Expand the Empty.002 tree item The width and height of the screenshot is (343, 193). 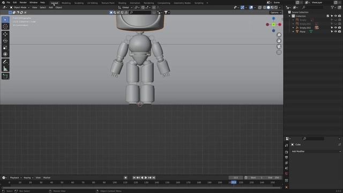293,28
